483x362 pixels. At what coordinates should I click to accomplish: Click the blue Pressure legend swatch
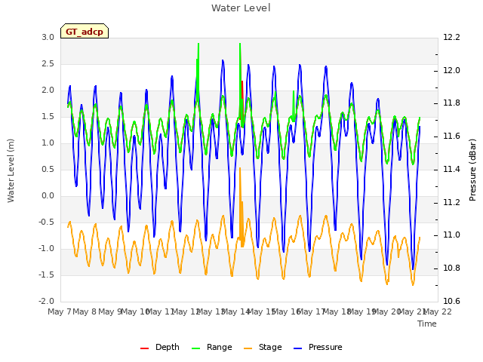(297, 348)
